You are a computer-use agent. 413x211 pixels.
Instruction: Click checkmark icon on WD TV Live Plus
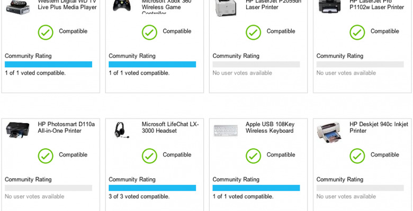click(x=46, y=32)
